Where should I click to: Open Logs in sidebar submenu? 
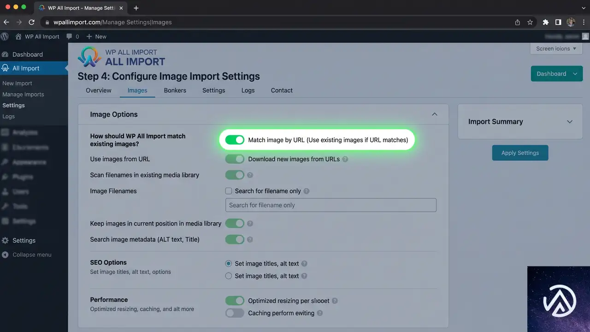tap(9, 117)
